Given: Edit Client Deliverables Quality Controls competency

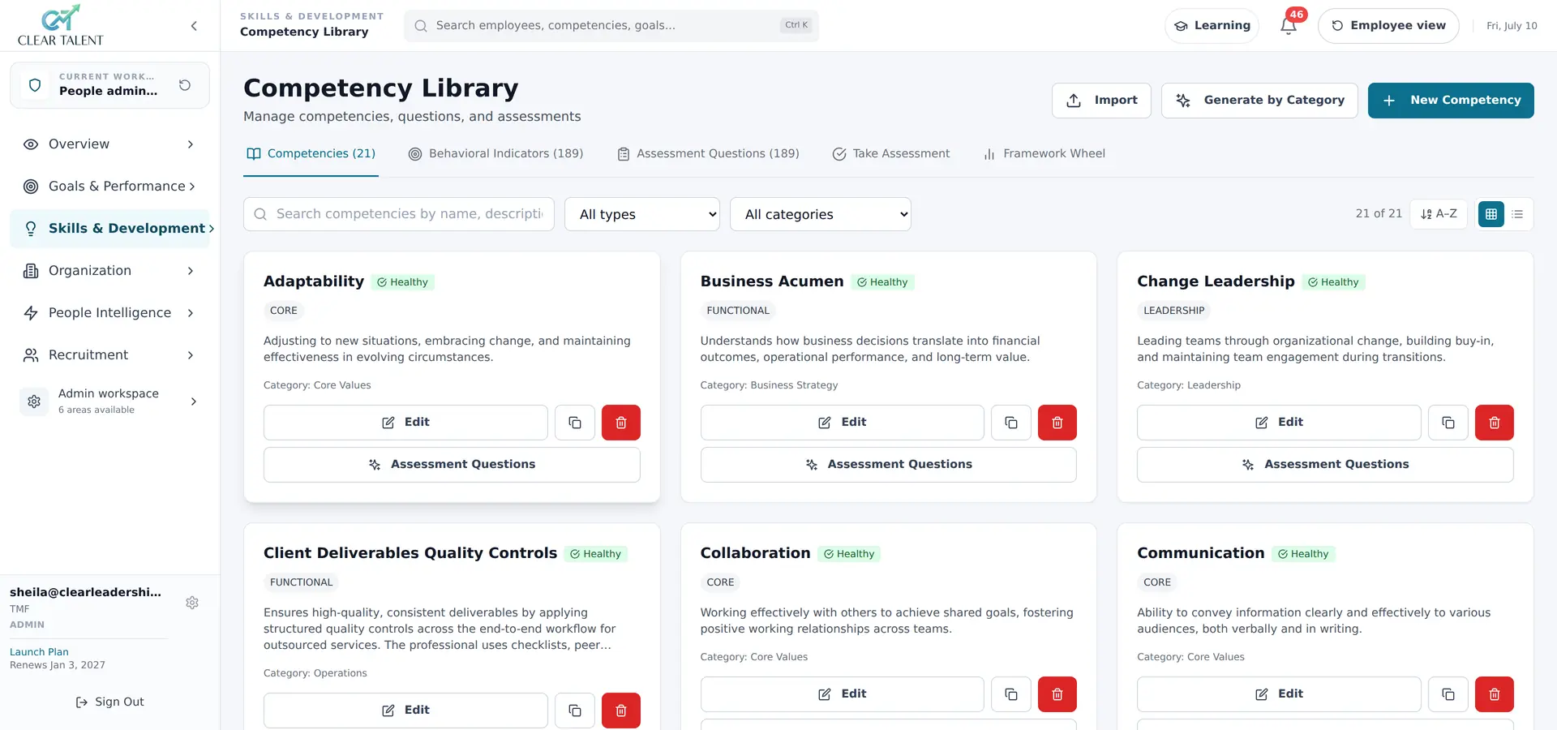Looking at the screenshot, I should pos(405,711).
